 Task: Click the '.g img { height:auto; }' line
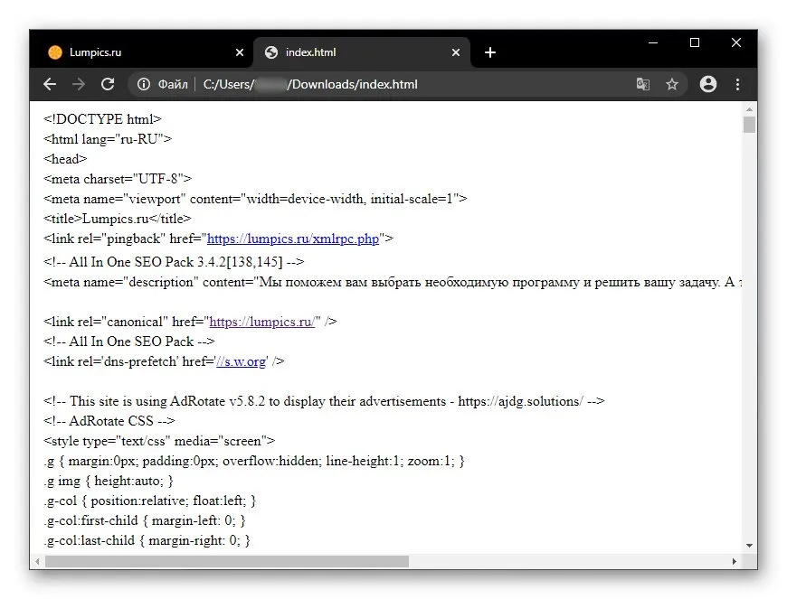click(109, 482)
